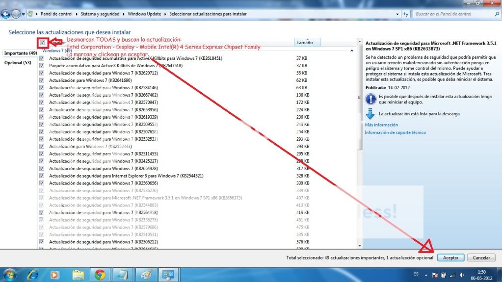Switch to the notepad-like taskbar app

coord(123,275)
